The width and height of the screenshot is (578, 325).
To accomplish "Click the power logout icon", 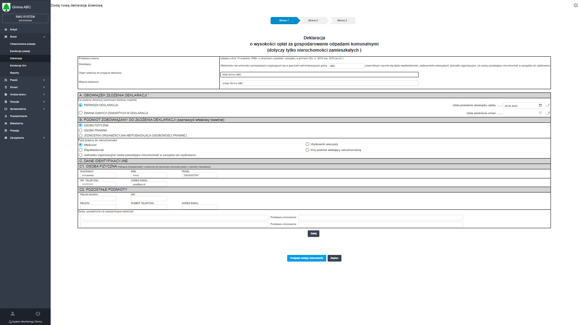I will click(x=38, y=313).
